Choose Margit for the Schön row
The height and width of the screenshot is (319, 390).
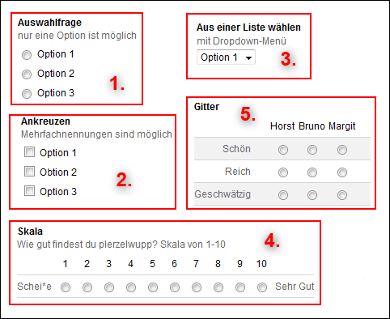pos(342,150)
